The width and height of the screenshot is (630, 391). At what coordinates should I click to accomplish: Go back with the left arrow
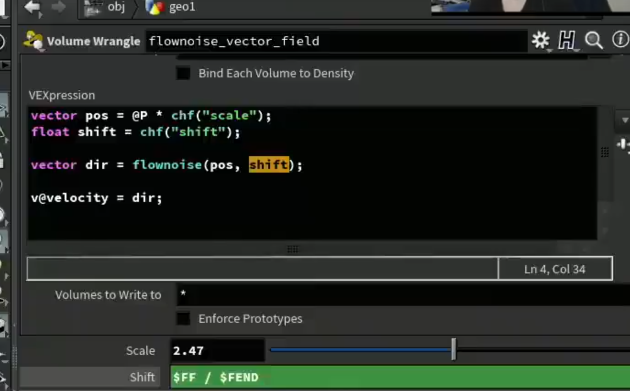32,7
